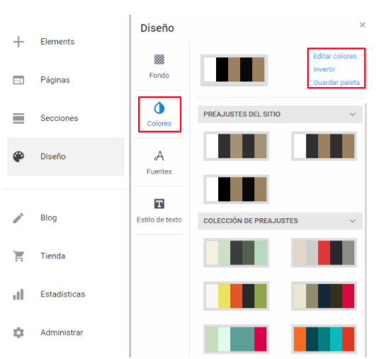
Task: Click the plus icon next to Elements
Action: (18, 42)
